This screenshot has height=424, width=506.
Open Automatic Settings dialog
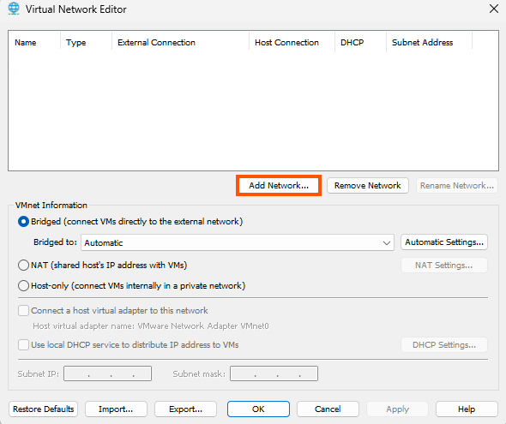(444, 242)
